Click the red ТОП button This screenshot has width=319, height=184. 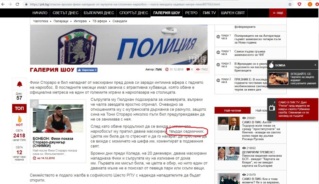click(x=19, y=108)
